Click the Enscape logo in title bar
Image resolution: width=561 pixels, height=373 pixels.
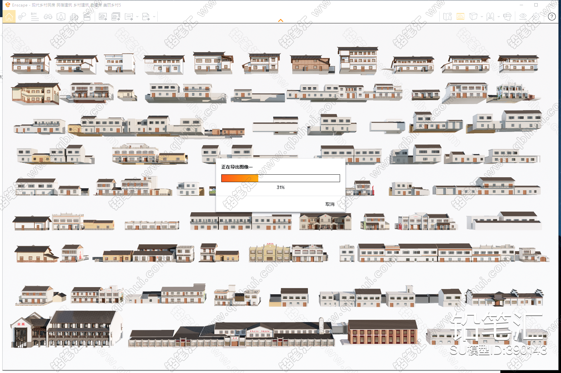(7, 5)
